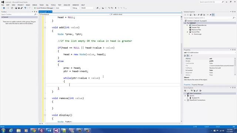Click the Windows Start button
Viewport: 237px width, 133px height.
pyautogui.click(x=3, y=130)
